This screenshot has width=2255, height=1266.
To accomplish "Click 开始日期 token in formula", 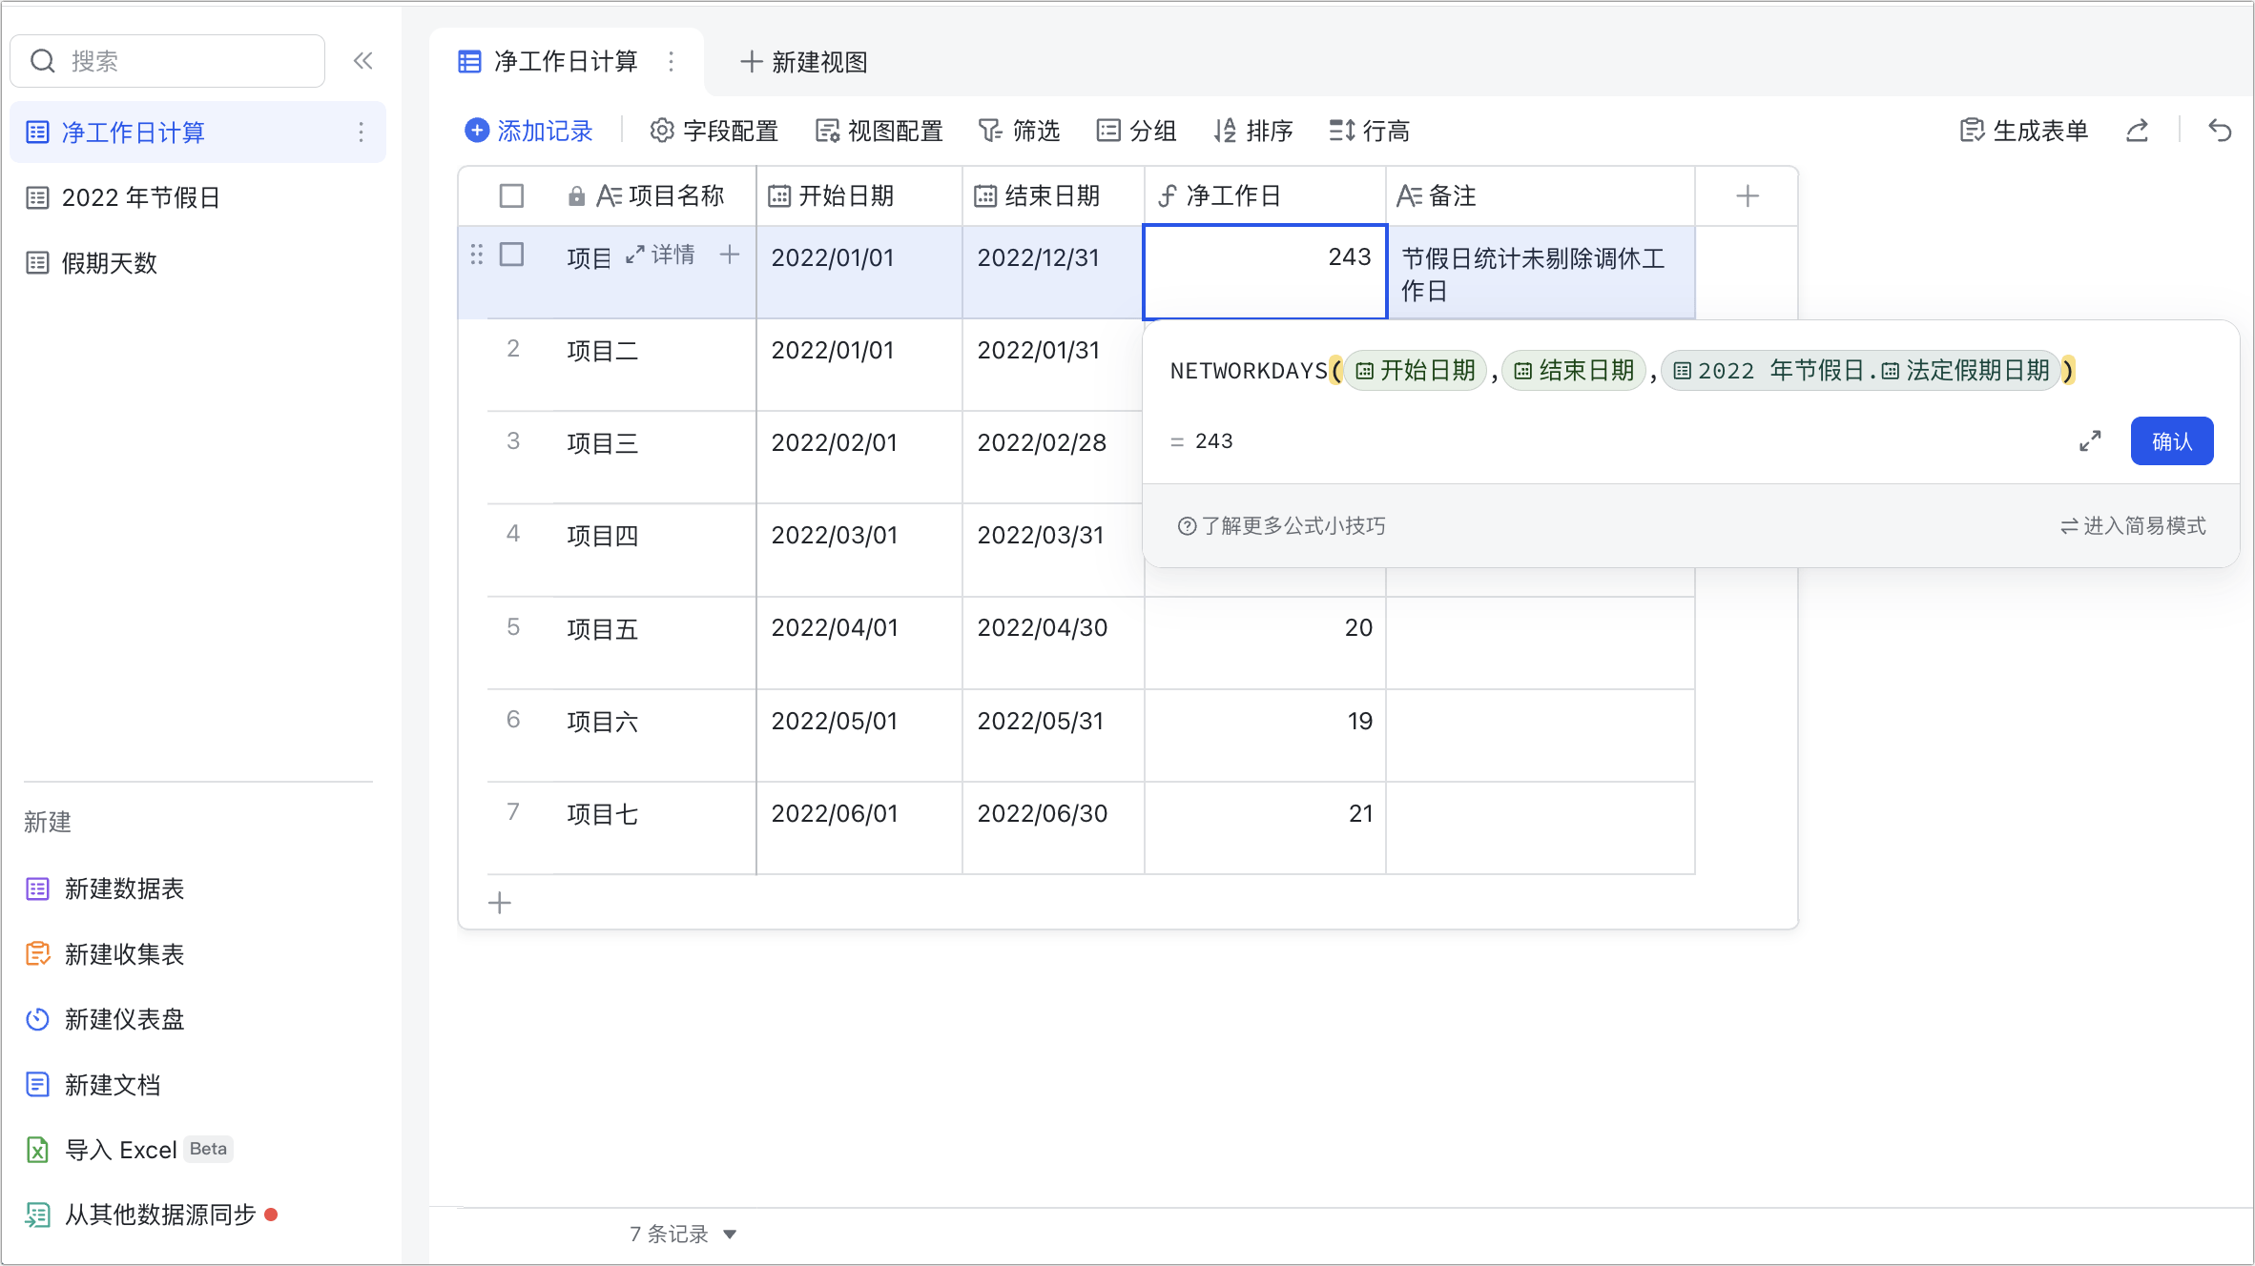I will pyautogui.click(x=1416, y=371).
